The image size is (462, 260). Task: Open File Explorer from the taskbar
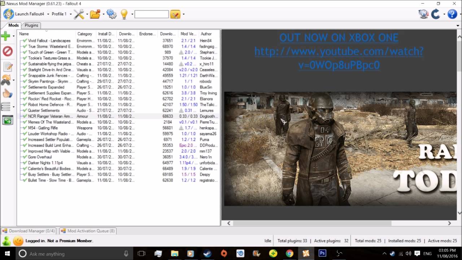[174, 253]
